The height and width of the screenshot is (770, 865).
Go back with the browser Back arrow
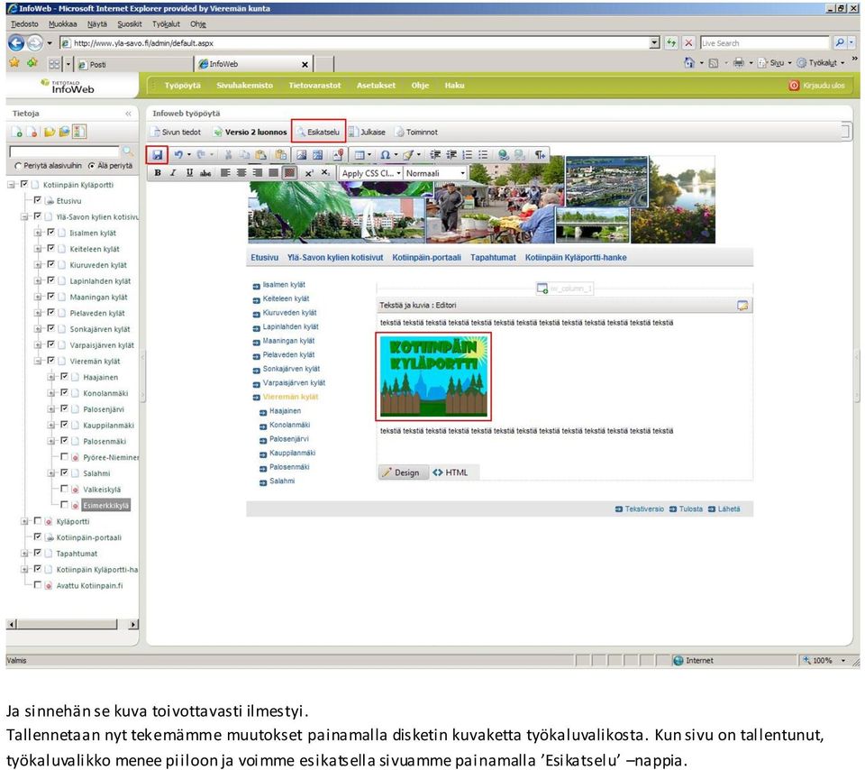(16, 43)
